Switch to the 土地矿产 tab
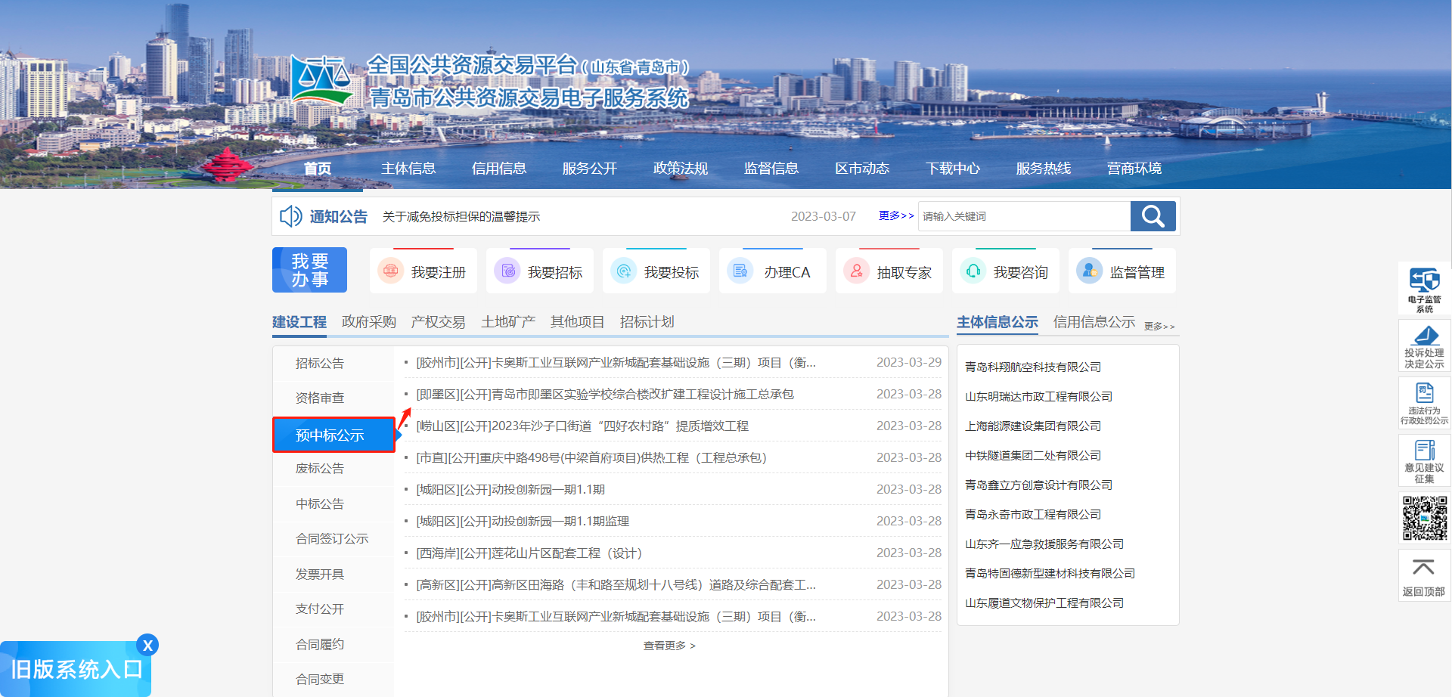Viewport: 1452px width, 697px height. (x=508, y=322)
